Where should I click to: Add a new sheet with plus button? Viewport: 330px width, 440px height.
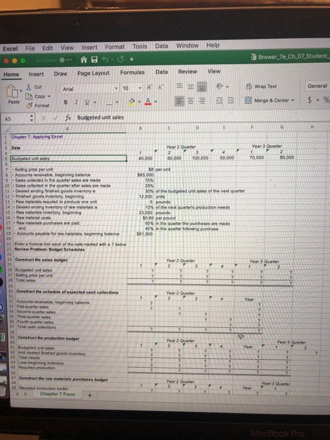tap(90, 395)
